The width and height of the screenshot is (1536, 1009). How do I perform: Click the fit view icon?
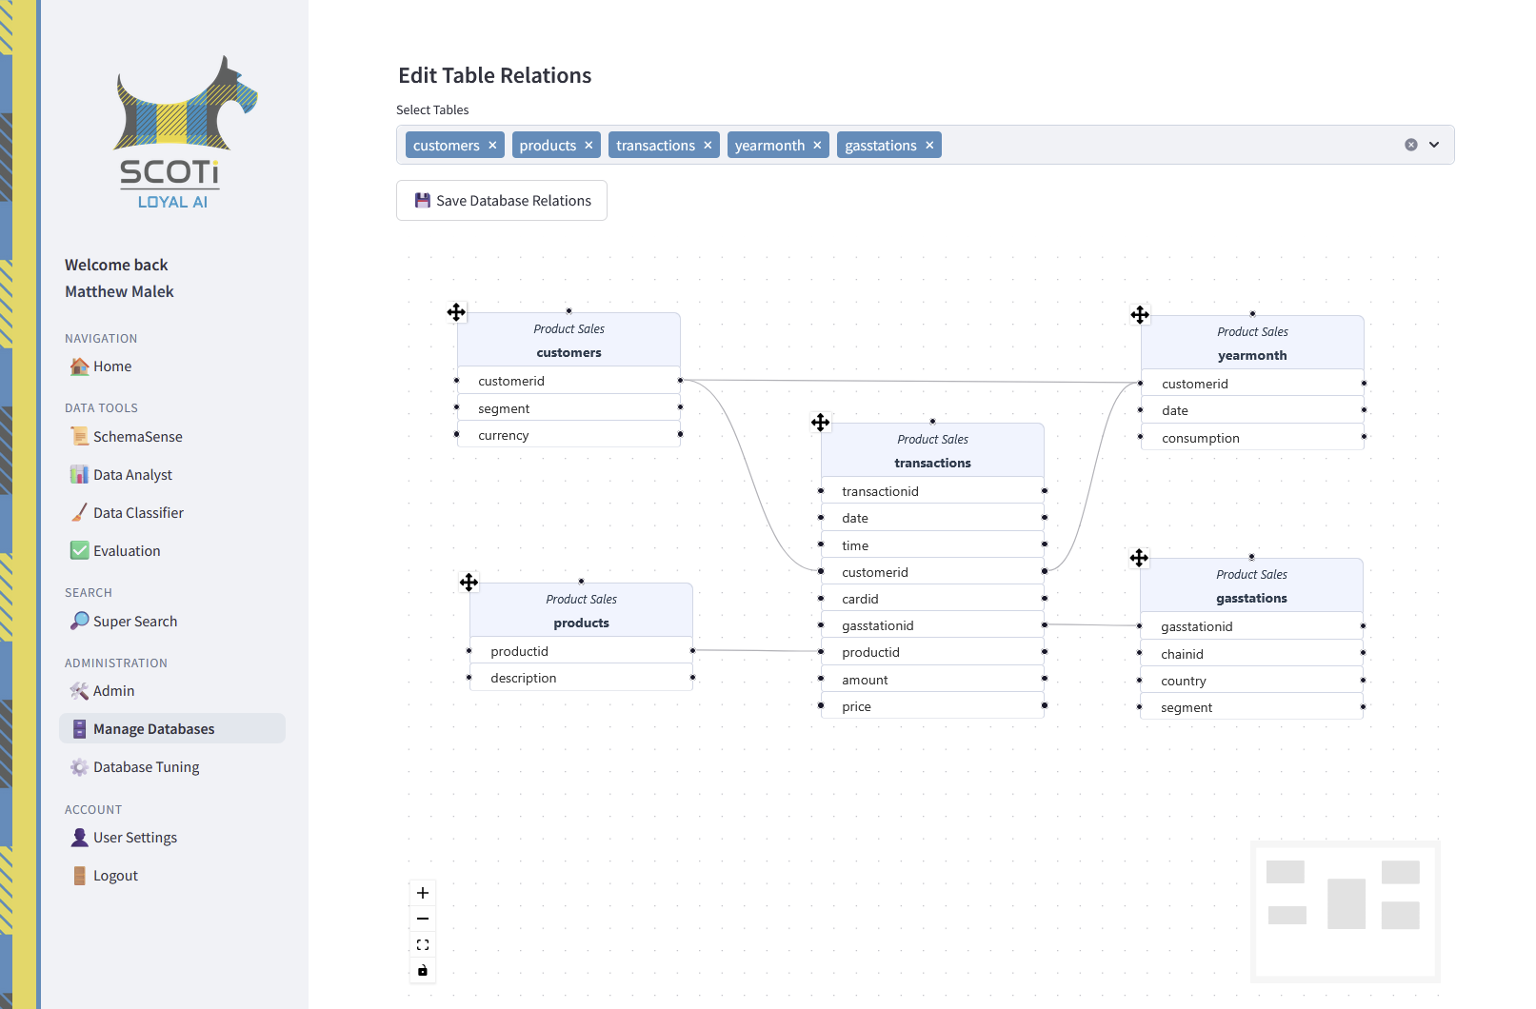coord(423,945)
